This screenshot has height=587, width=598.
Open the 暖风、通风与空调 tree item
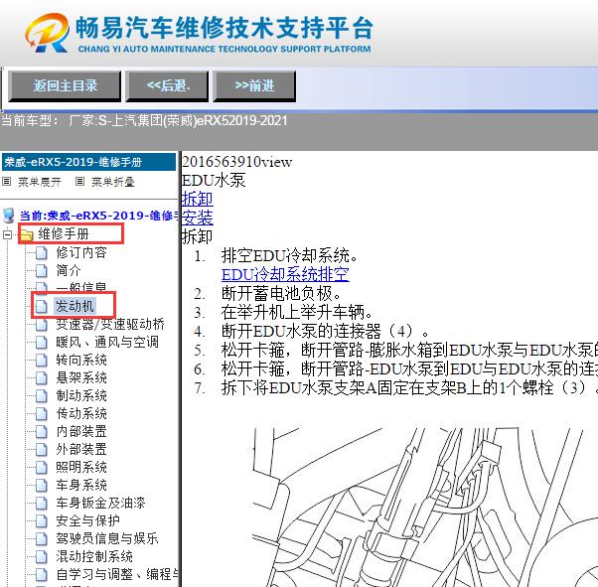(107, 342)
